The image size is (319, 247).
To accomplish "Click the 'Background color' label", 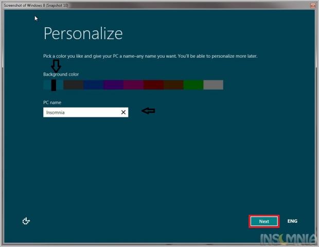I will click(x=61, y=74).
